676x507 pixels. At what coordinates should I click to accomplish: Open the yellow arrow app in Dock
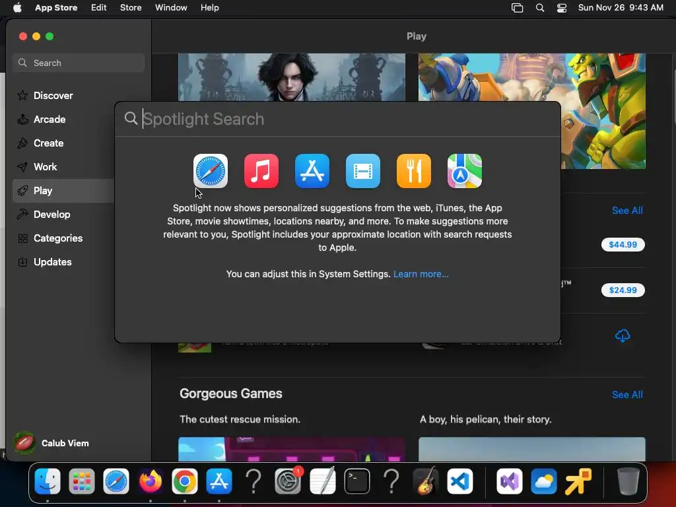point(578,481)
